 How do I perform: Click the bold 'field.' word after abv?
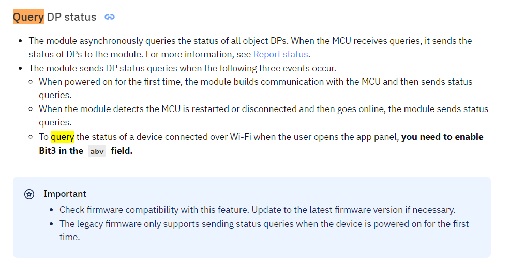[122, 151]
